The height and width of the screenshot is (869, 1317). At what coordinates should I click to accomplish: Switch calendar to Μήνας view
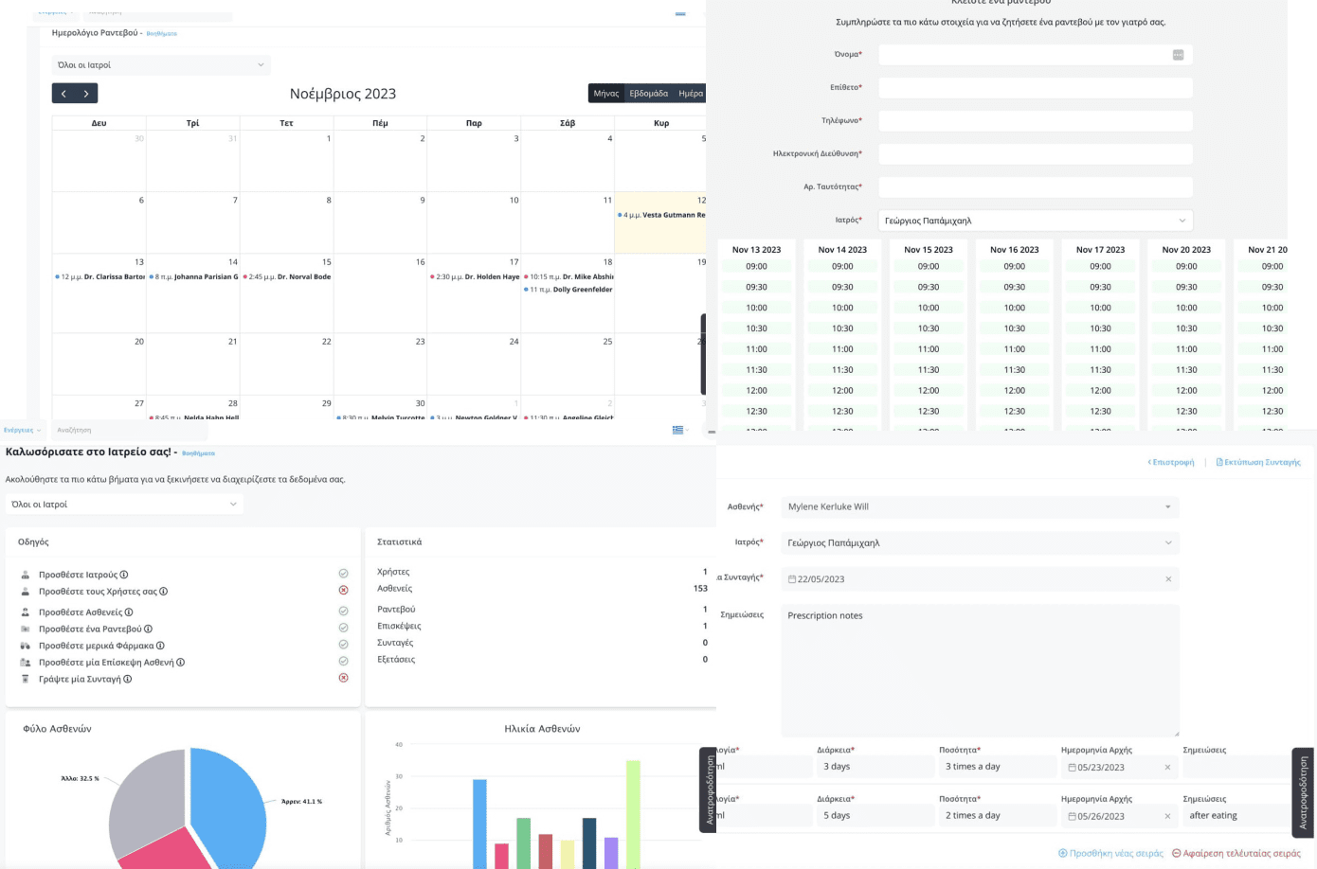(x=606, y=94)
